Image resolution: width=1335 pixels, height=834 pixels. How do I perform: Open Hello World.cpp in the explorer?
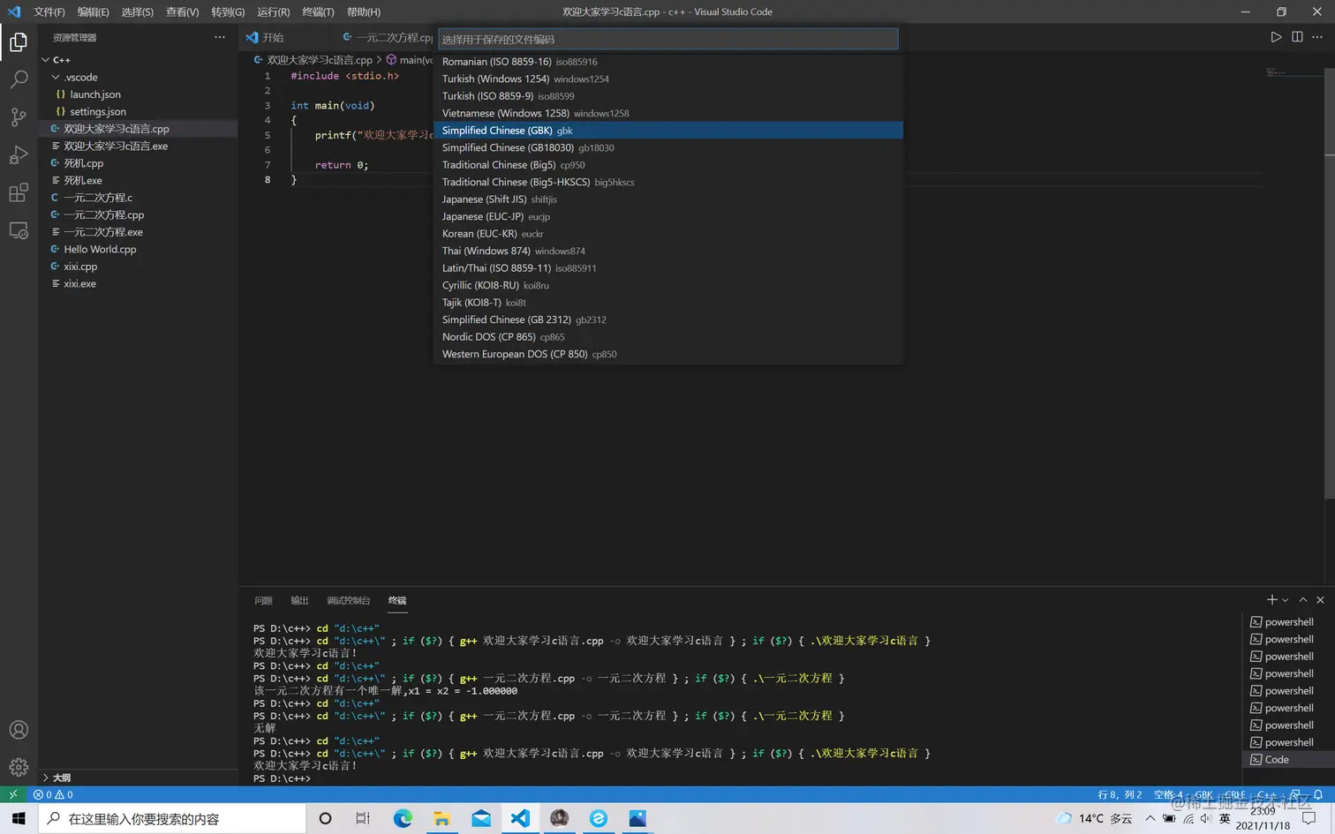(x=100, y=250)
